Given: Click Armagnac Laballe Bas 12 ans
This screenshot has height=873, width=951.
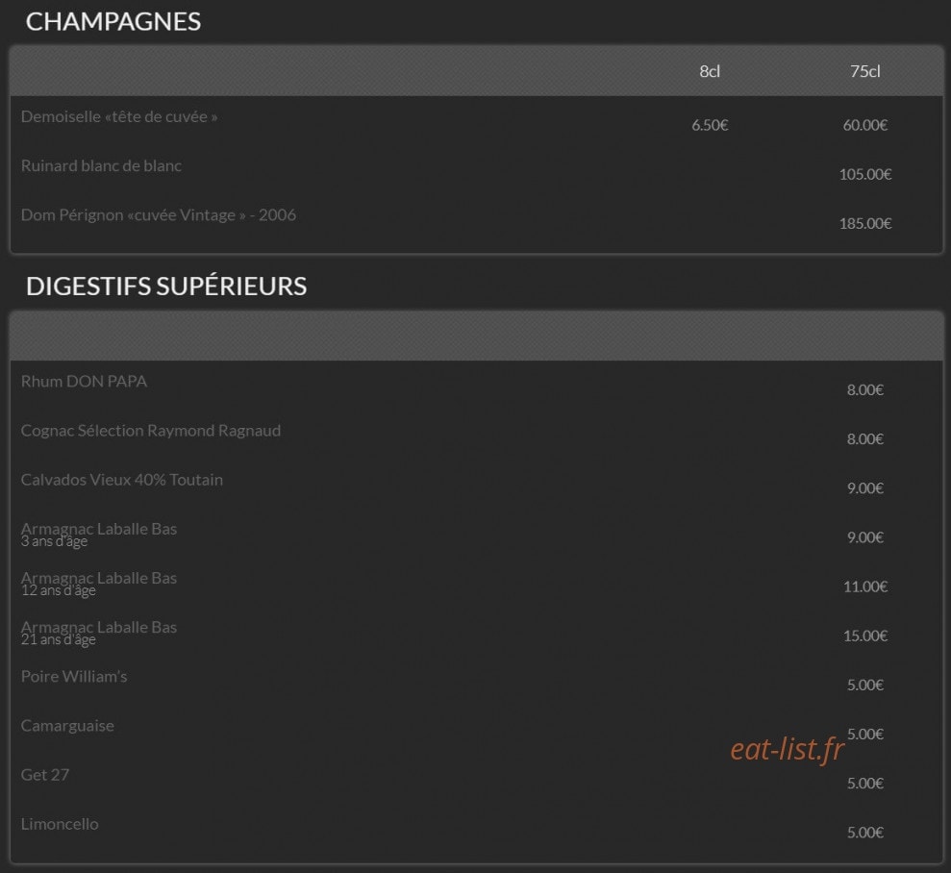Looking at the screenshot, I should (99, 584).
